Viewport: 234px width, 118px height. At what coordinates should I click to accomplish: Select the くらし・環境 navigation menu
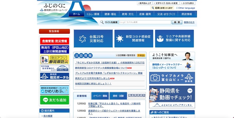click(93, 14)
